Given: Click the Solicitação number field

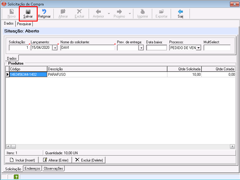Looking at the screenshot, I should [x=19, y=48].
